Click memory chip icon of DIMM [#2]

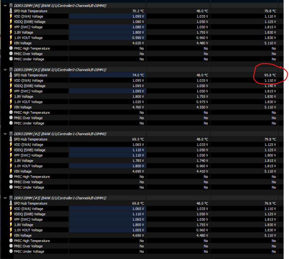pos(11,134)
